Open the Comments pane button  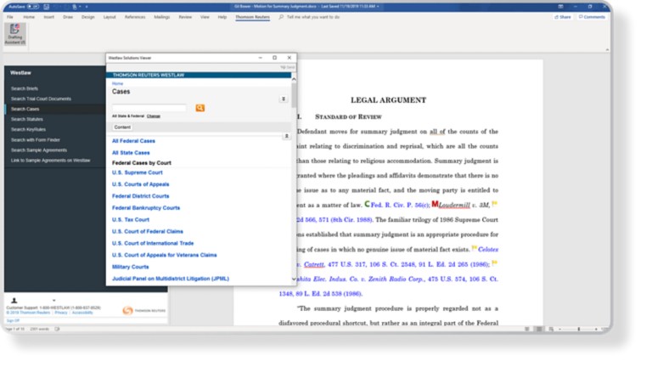(x=592, y=17)
